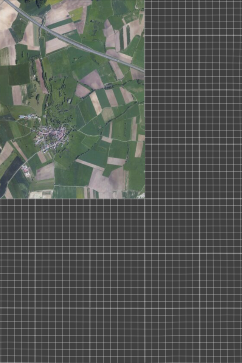Select the bottom-right corner of the aerial image

[144, 197]
